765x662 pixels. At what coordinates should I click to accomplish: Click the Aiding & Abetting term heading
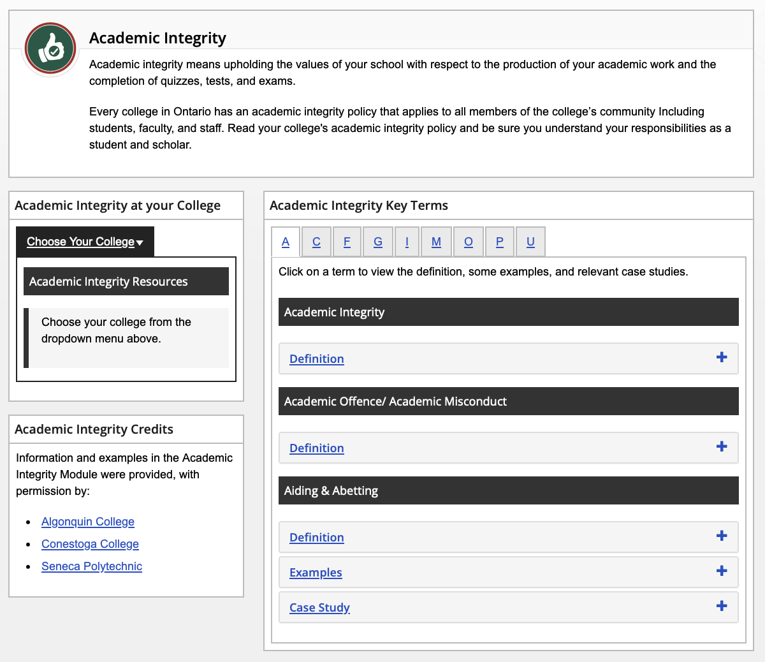509,490
